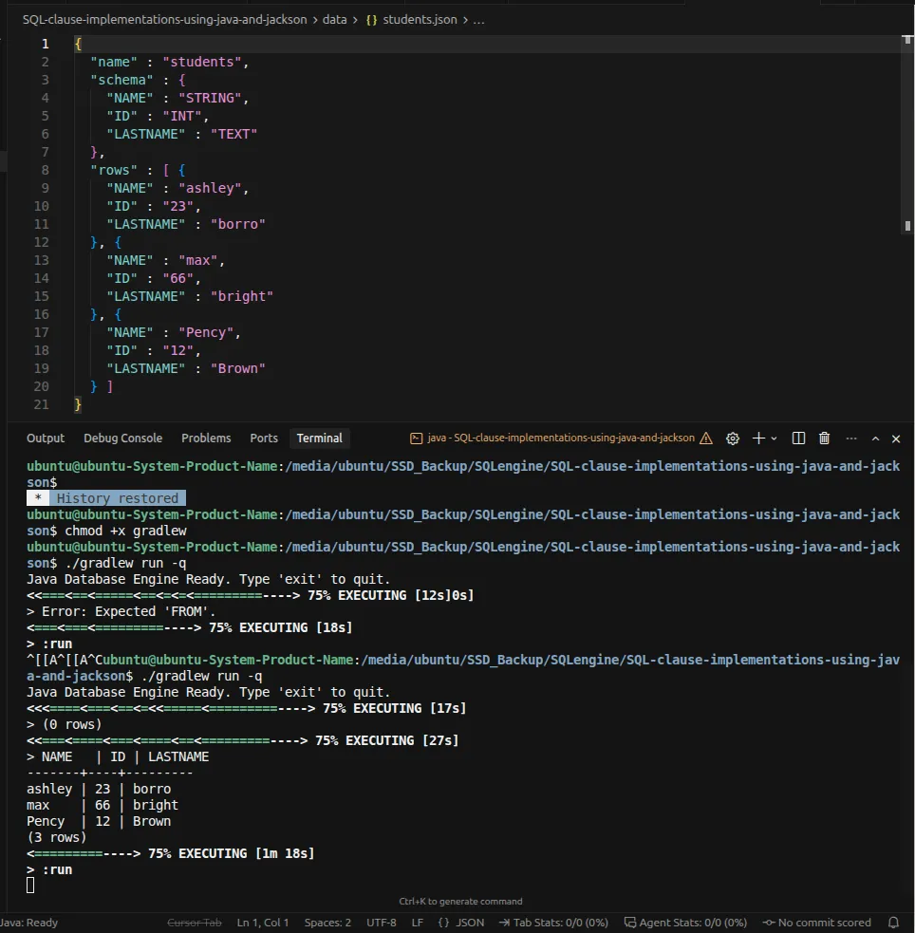Open the Ports tab
This screenshot has width=915, height=933.
pos(264,438)
